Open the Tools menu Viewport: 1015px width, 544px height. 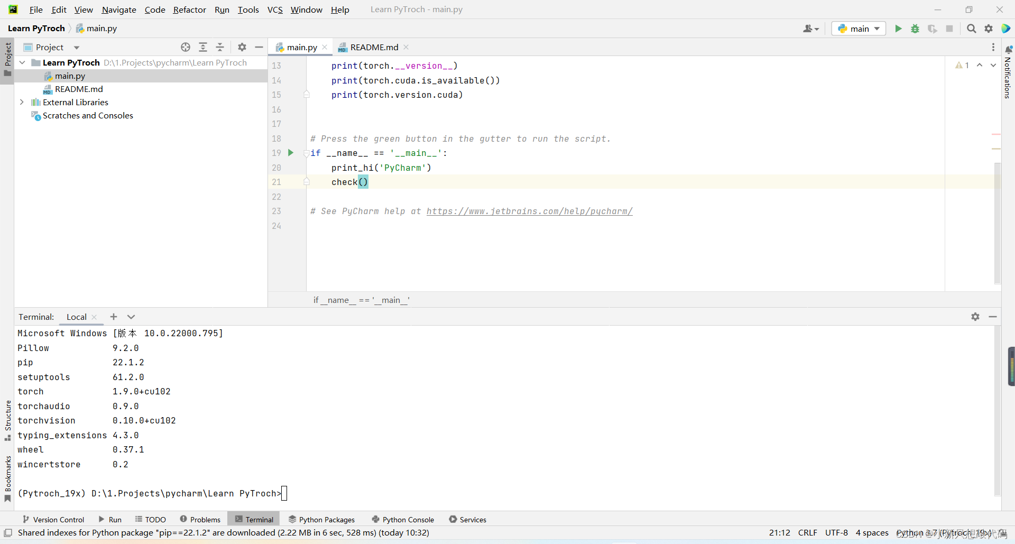tap(248, 10)
